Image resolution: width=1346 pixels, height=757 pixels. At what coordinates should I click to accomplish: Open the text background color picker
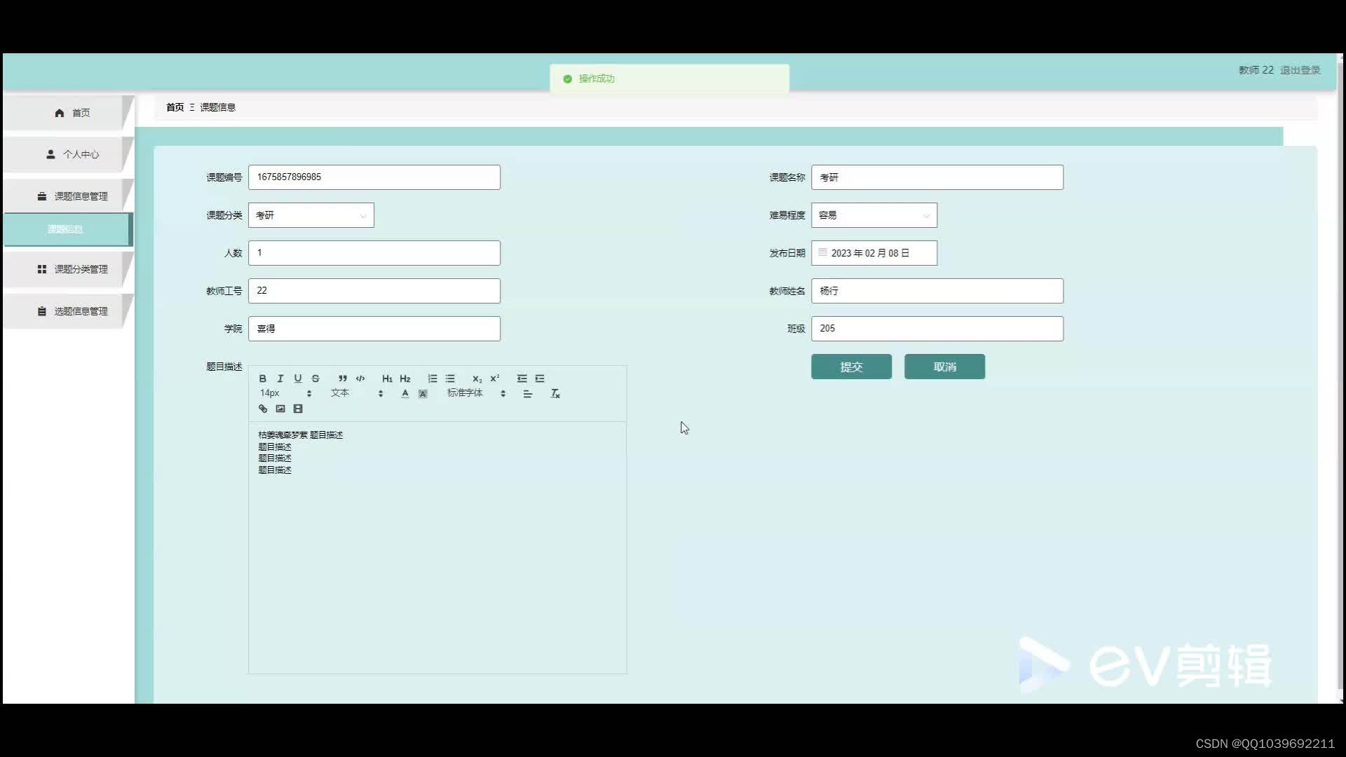423,394
